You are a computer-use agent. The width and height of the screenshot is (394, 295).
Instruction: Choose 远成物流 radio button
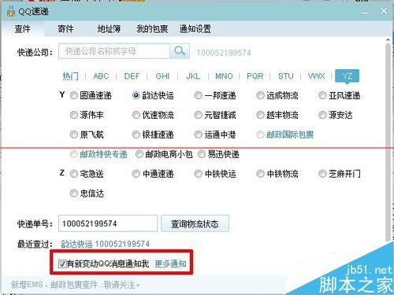[260, 95]
